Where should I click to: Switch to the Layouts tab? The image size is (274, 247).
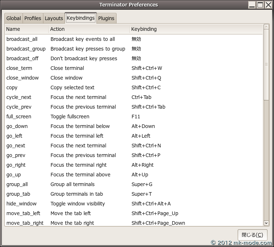point(54,18)
